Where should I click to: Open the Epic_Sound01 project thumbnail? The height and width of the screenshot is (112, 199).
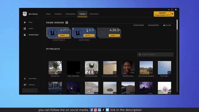pyautogui.click(x=73, y=68)
